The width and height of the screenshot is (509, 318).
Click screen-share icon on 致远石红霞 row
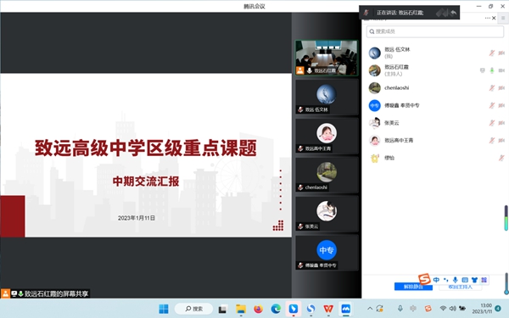tap(483, 70)
